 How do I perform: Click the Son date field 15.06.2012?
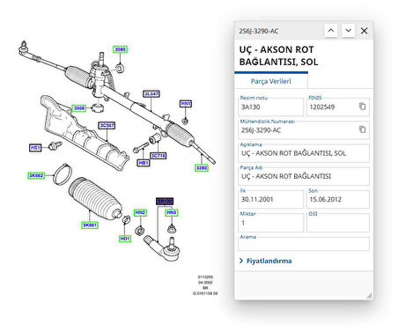338,200
